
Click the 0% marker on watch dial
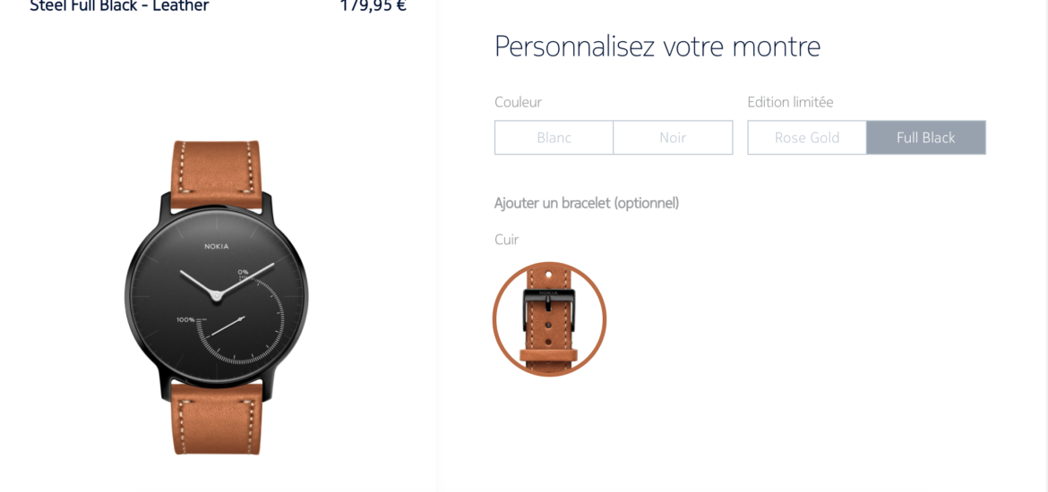(242, 272)
